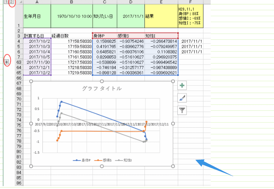The height and width of the screenshot is (189, 274).
Task: Select column A header
Action: pos(37,2)
